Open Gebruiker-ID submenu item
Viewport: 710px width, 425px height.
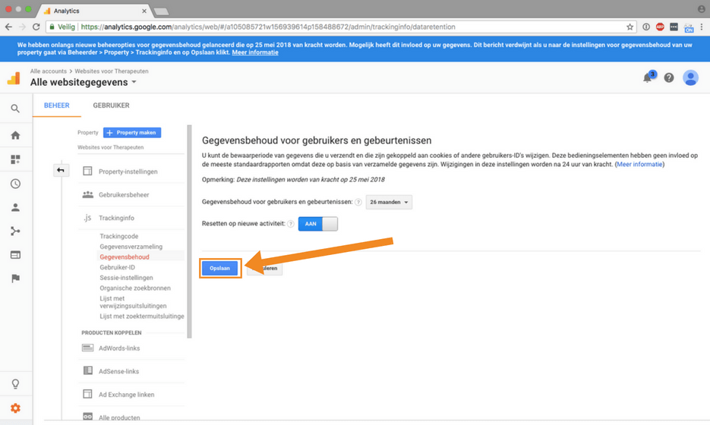pos(117,267)
